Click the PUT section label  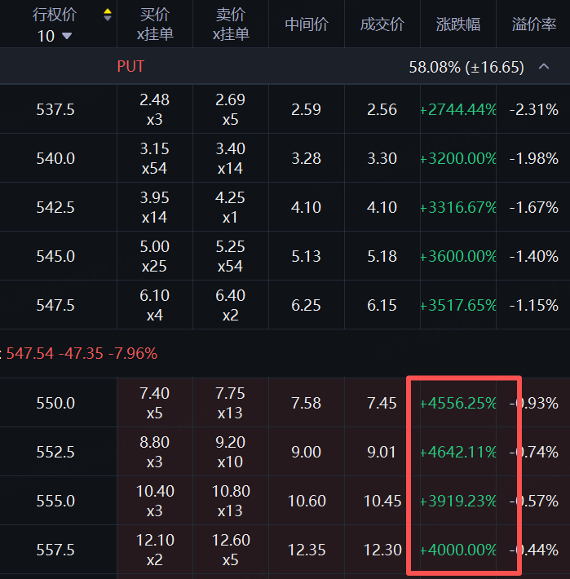[130, 67]
